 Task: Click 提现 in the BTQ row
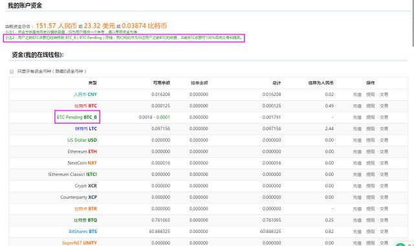tap(371, 220)
